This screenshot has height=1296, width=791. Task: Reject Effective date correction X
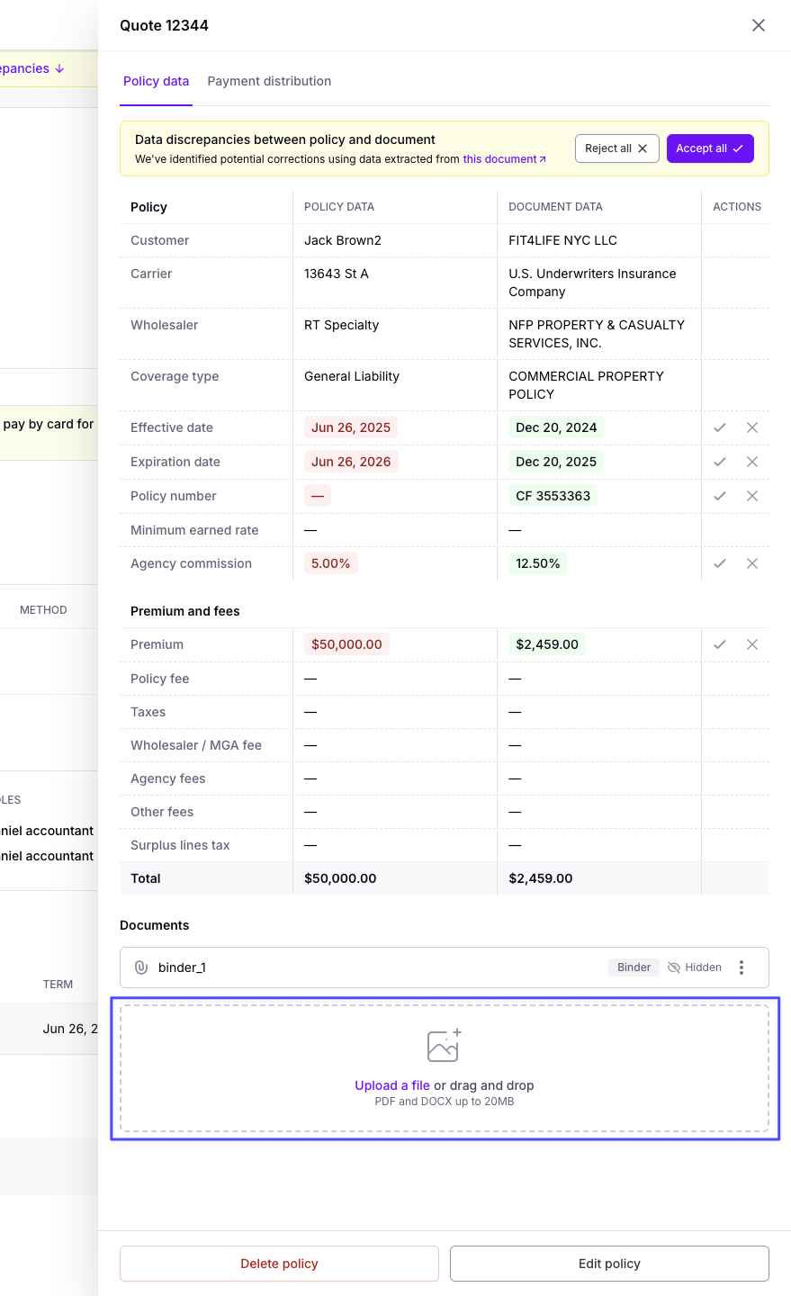point(752,427)
